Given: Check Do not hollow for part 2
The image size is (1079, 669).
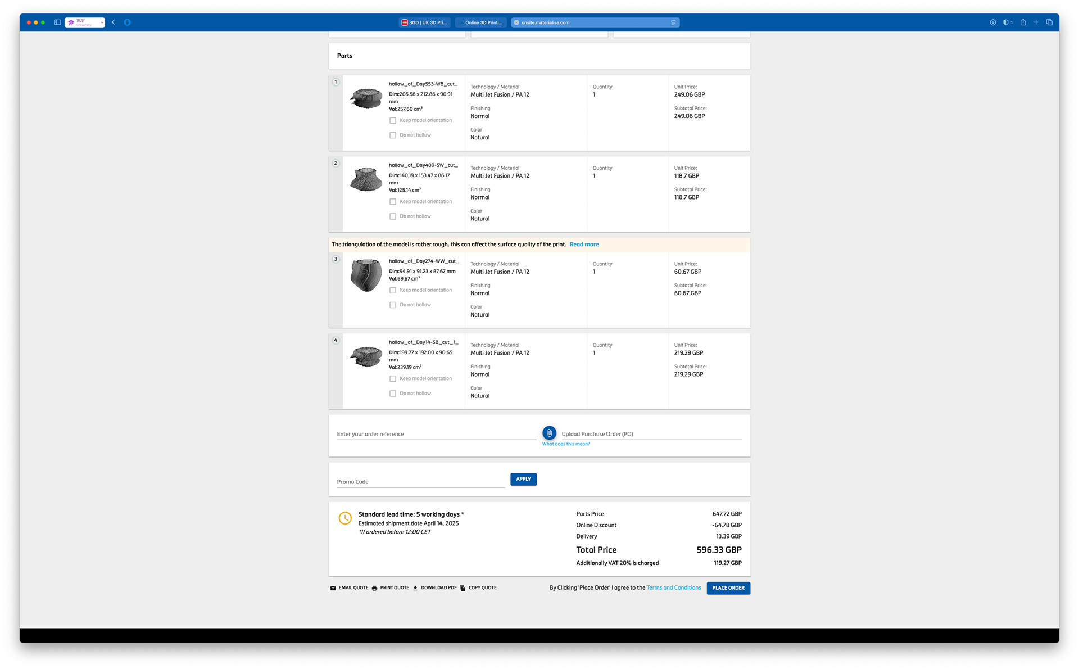Looking at the screenshot, I should (393, 216).
